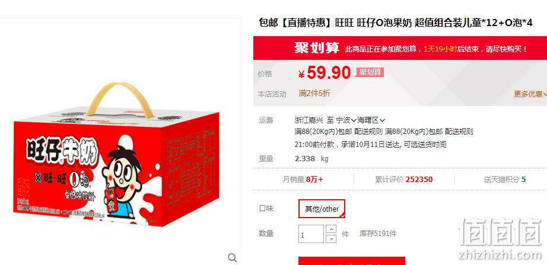Click the 聚划算 logo in the red banner

coord(317,48)
